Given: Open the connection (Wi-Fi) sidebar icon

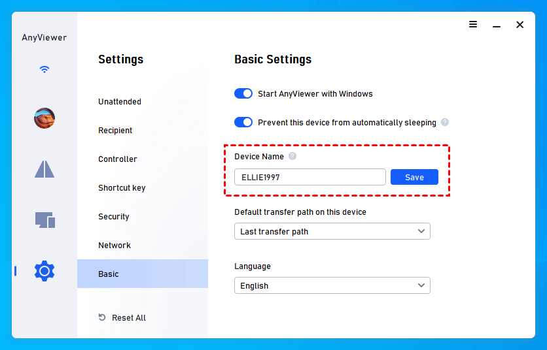Looking at the screenshot, I should [44, 69].
